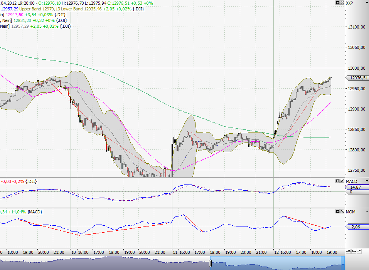Close the MOM indicator pane
The image size is (369, 270).
point(342,211)
